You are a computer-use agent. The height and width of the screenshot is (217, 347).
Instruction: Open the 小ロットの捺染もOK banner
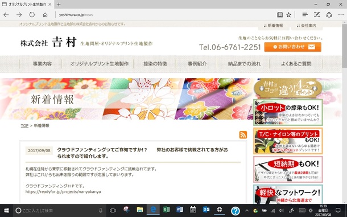(x=288, y=112)
